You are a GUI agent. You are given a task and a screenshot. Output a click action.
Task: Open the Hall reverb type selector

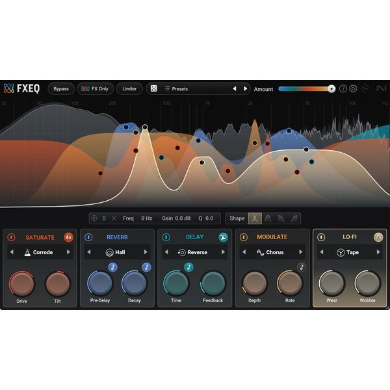(x=118, y=252)
